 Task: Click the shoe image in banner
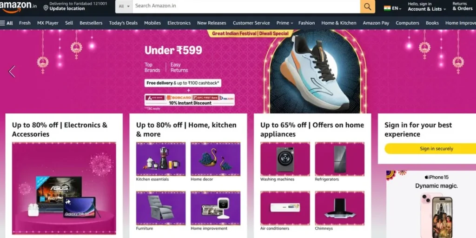[315, 73]
